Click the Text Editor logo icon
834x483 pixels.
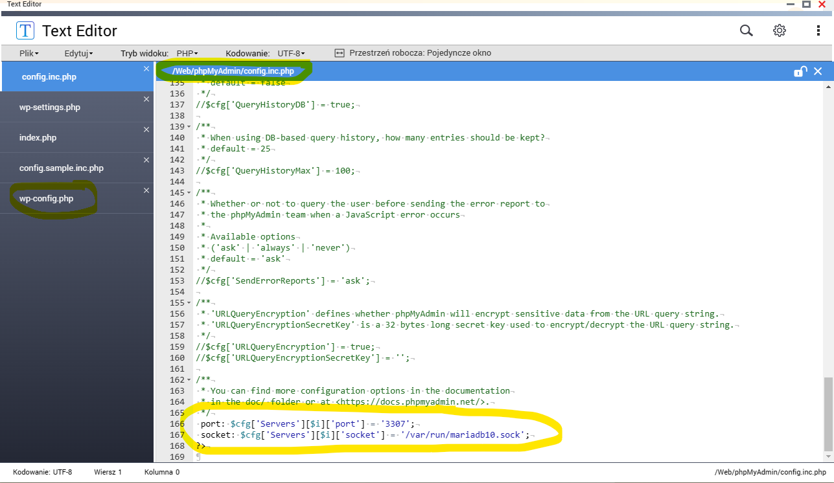click(25, 30)
